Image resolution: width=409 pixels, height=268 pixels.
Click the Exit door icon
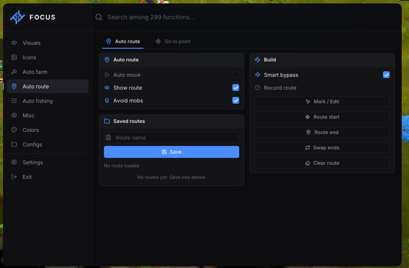point(14,177)
